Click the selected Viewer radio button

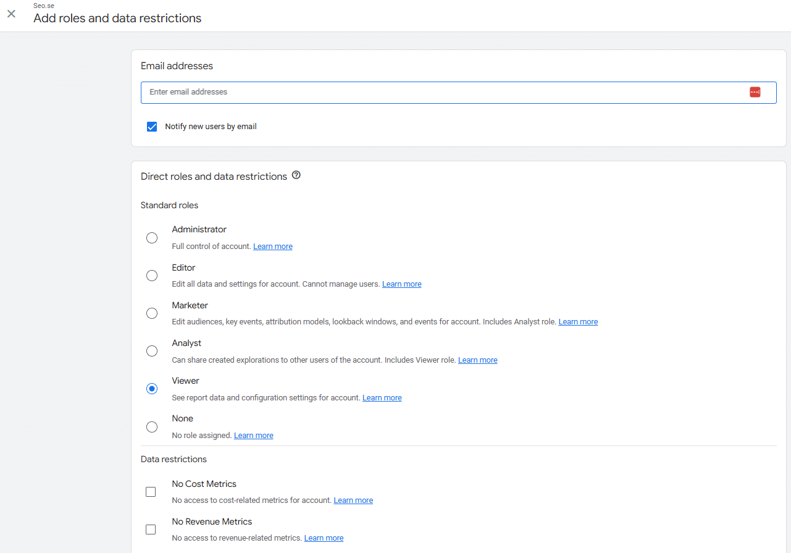click(152, 389)
